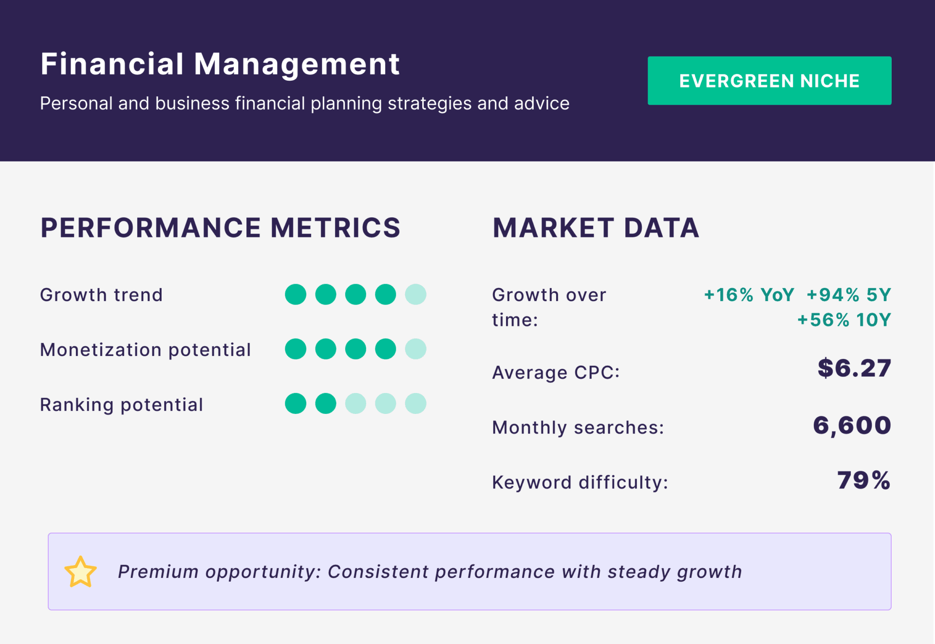Click the first Growth trend dot
Screen dimensions: 935x644
coord(296,294)
